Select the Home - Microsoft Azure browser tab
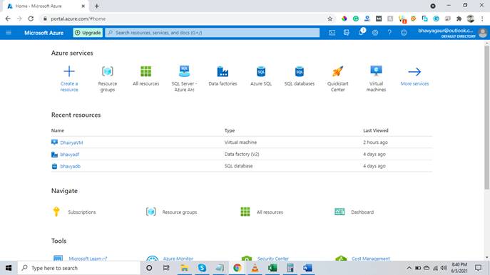 click(46, 6)
